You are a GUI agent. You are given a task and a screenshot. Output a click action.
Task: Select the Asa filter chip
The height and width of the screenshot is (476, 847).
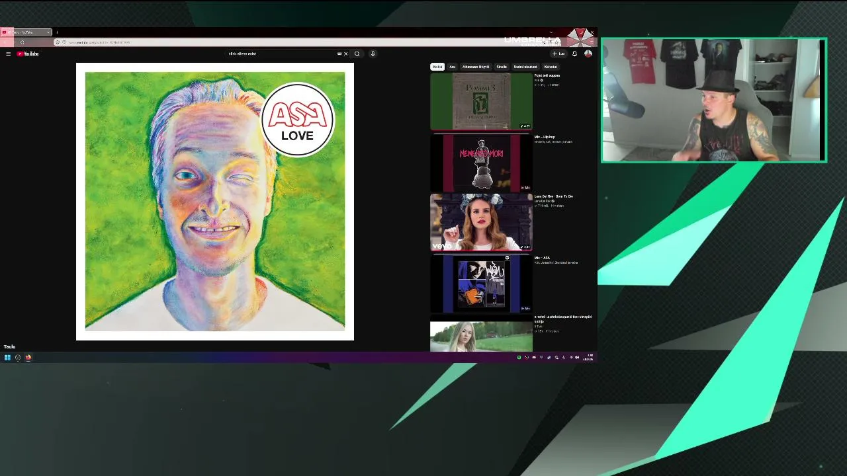453,67
